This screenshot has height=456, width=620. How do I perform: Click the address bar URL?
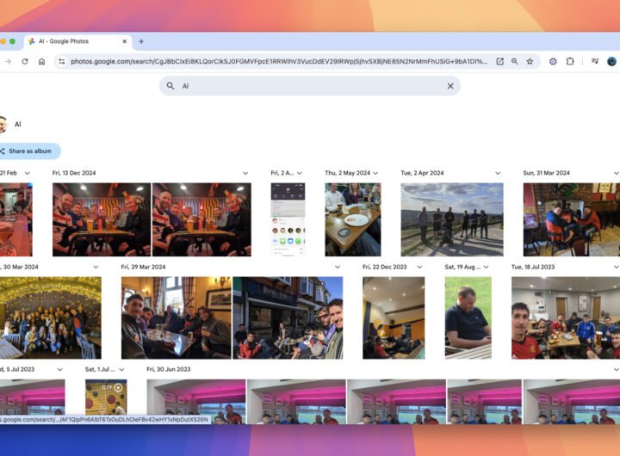tap(276, 61)
